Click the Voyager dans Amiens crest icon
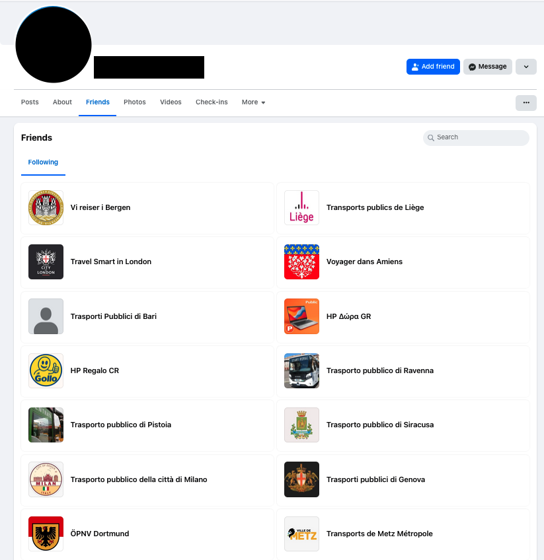544x560 pixels. coord(301,262)
